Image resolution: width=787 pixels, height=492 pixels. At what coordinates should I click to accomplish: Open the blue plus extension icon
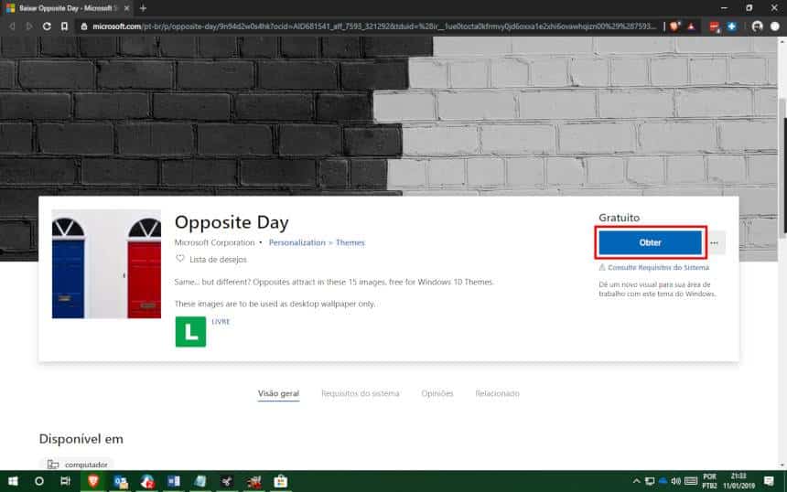(x=732, y=27)
